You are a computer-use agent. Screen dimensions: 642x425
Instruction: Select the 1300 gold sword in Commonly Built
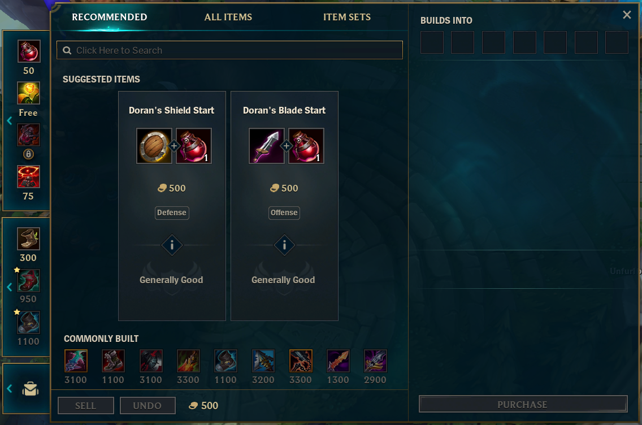click(338, 361)
